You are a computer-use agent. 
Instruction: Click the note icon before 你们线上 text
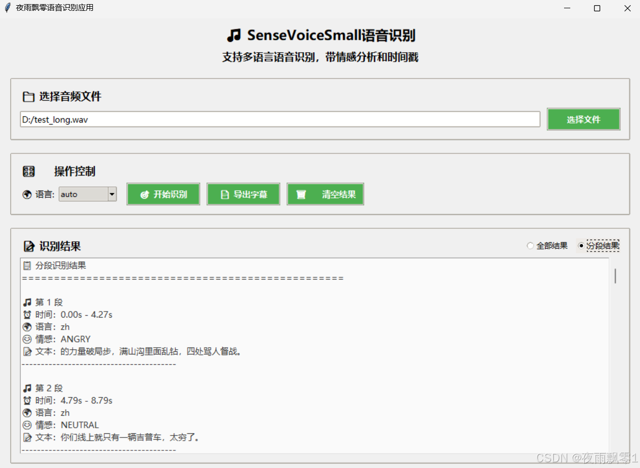(x=27, y=438)
